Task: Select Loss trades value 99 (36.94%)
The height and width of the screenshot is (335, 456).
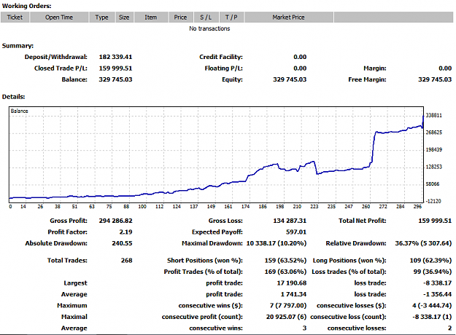Action: point(433,272)
